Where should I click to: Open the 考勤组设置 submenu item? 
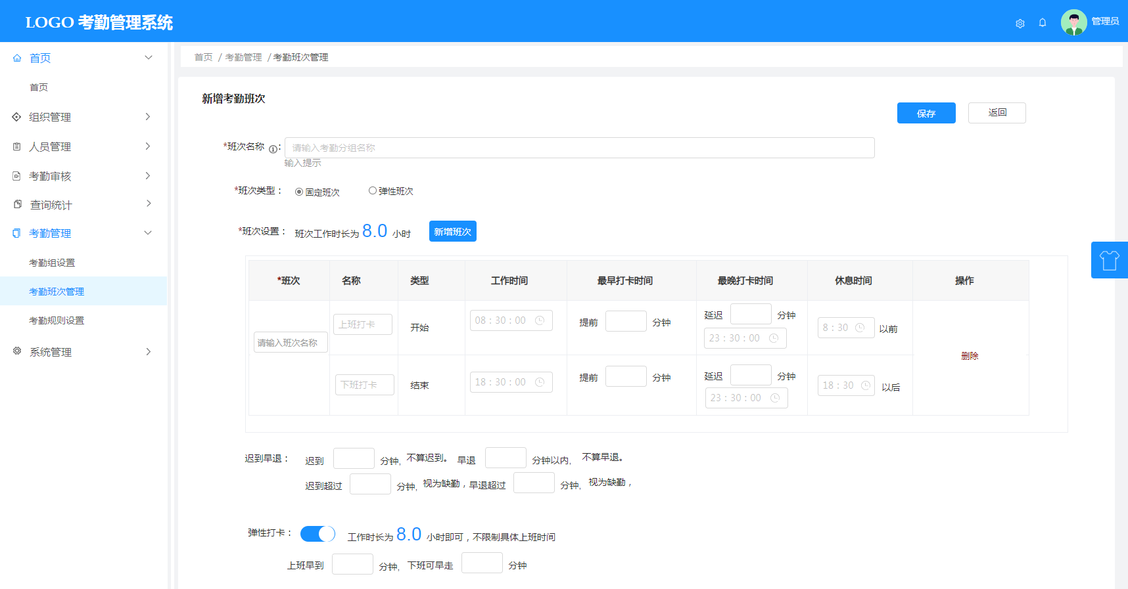click(x=52, y=263)
